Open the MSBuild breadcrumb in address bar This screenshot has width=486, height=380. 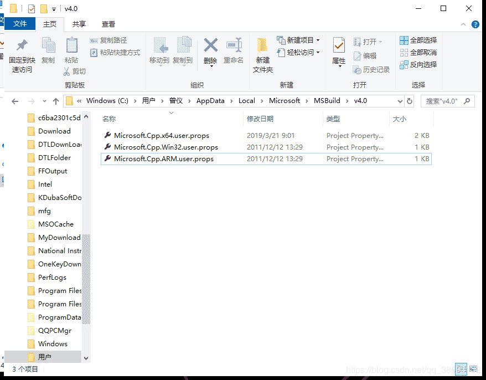(x=327, y=100)
